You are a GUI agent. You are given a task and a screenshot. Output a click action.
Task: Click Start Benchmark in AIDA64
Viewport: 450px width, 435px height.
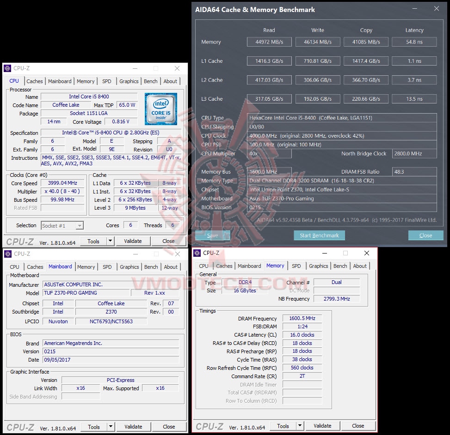[x=320, y=235]
